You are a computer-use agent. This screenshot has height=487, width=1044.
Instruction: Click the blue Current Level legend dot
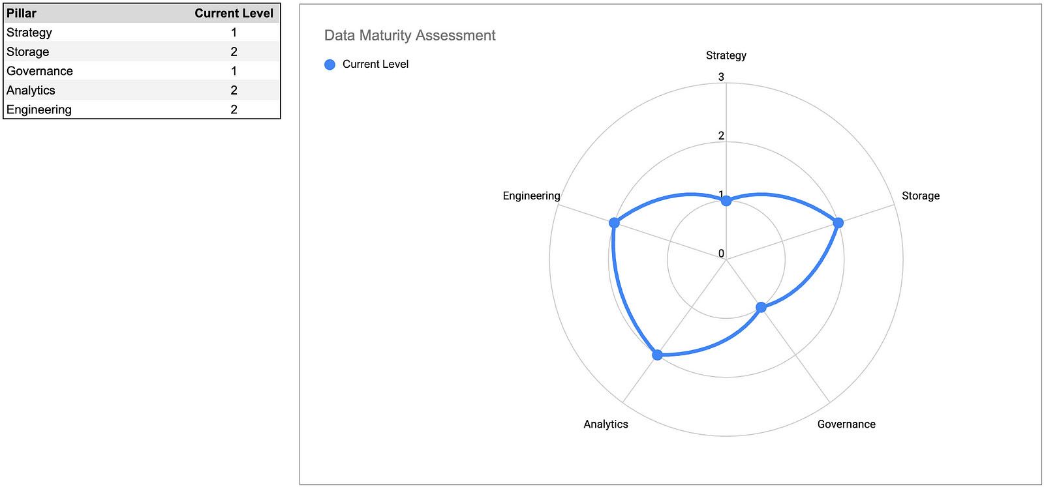330,65
